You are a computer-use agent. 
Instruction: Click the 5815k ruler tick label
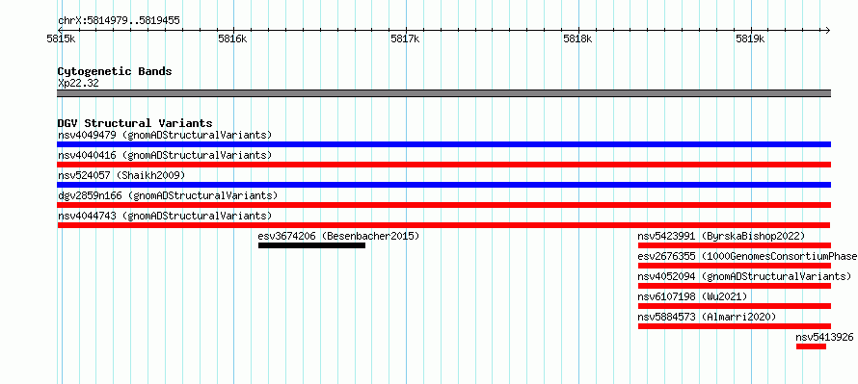[x=61, y=38]
